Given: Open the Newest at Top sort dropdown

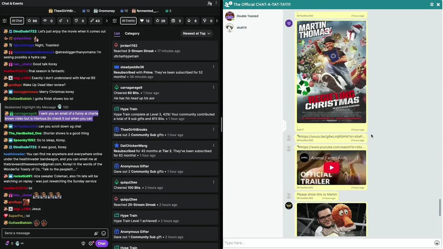Looking at the screenshot, I should (197, 34).
